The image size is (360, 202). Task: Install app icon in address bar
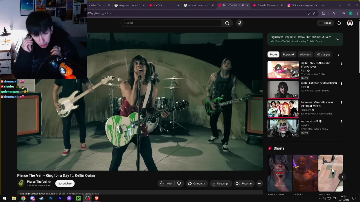pos(308,13)
